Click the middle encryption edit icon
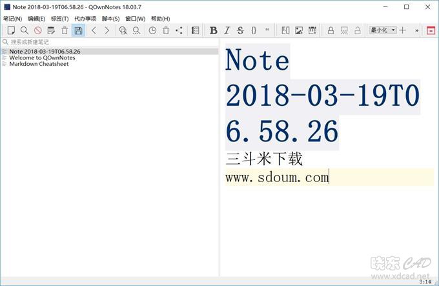This screenshot has height=286, width=439. (344, 30)
